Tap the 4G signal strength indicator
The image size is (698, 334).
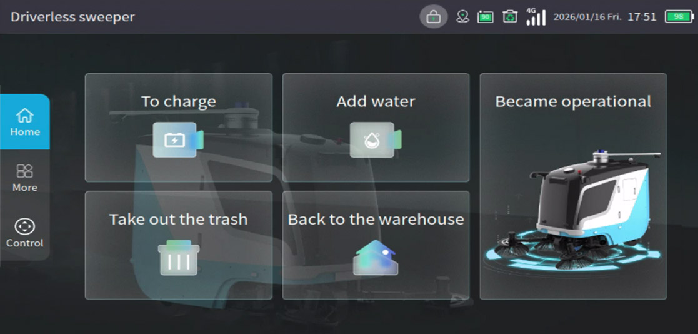535,17
